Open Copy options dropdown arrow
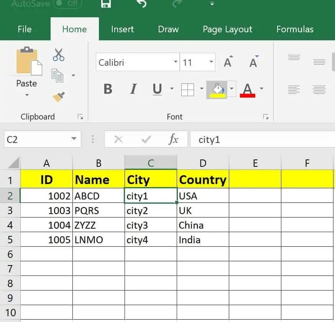335x322 pixels. pos(74,75)
